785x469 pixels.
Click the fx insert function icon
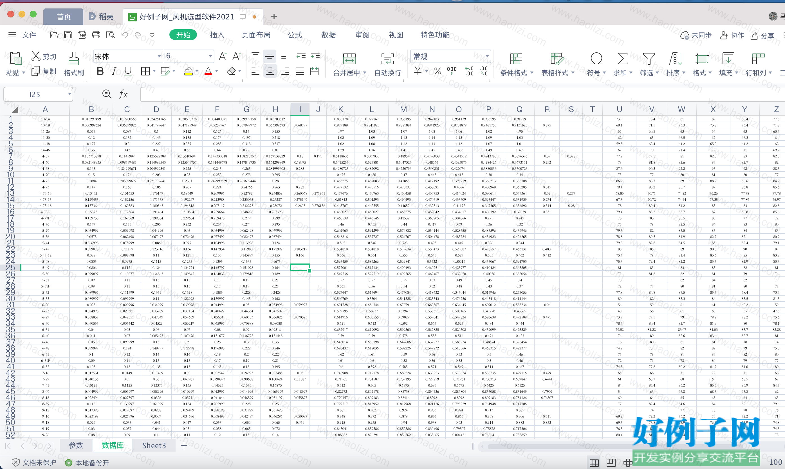pyautogui.click(x=123, y=94)
